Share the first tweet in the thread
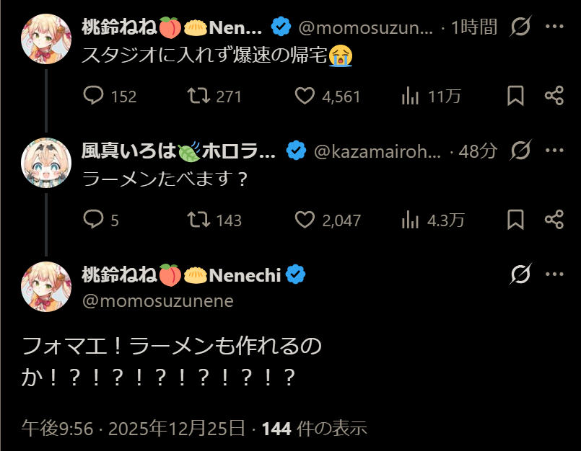 tap(554, 96)
